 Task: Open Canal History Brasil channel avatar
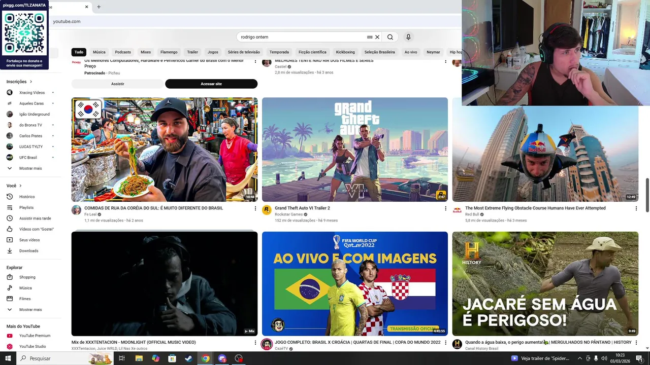coord(457,344)
